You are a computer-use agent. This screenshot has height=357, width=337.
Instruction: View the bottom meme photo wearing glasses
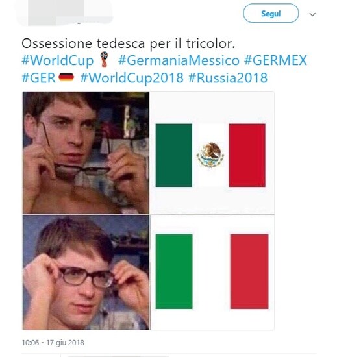(86, 273)
